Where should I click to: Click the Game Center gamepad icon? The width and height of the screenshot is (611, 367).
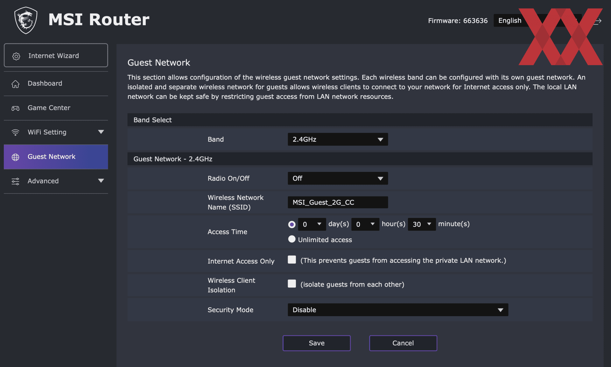[x=15, y=108]
